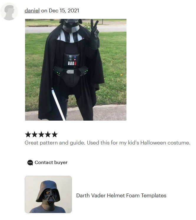Click the second star in the rating

point(34,134)
